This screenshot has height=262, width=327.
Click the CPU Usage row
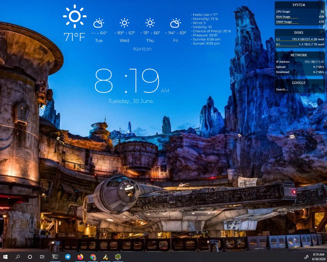[x=300, y=12]
